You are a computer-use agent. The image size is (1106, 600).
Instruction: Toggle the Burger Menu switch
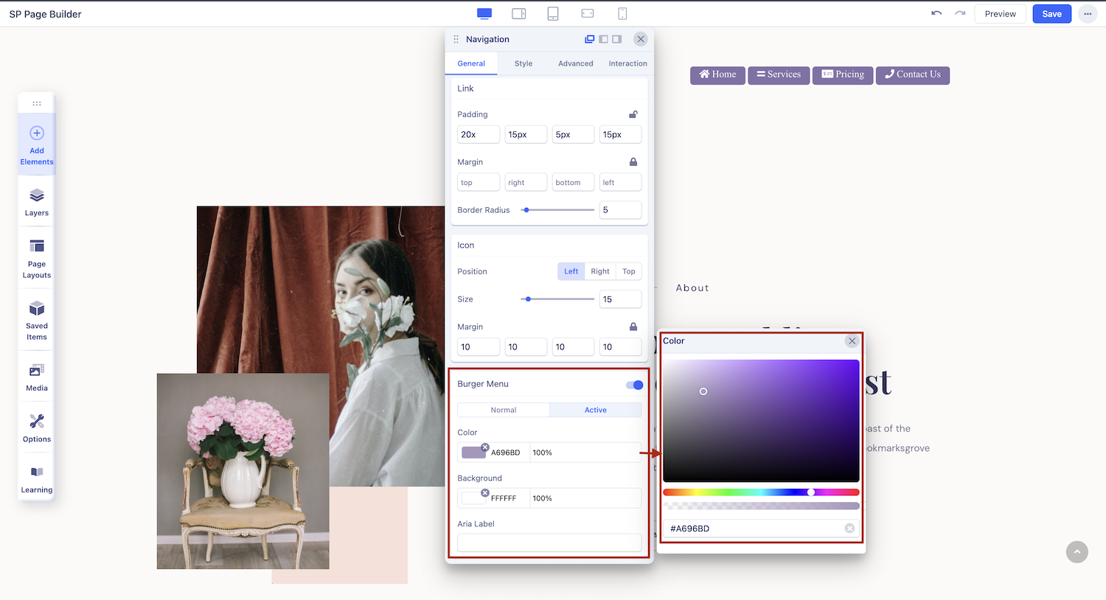pos(634,385)
